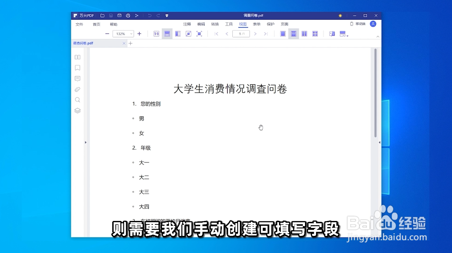This screenshot has width=452, height=253.
Task: Open the attachments panel paperclip icon
Action: (77, 89)
